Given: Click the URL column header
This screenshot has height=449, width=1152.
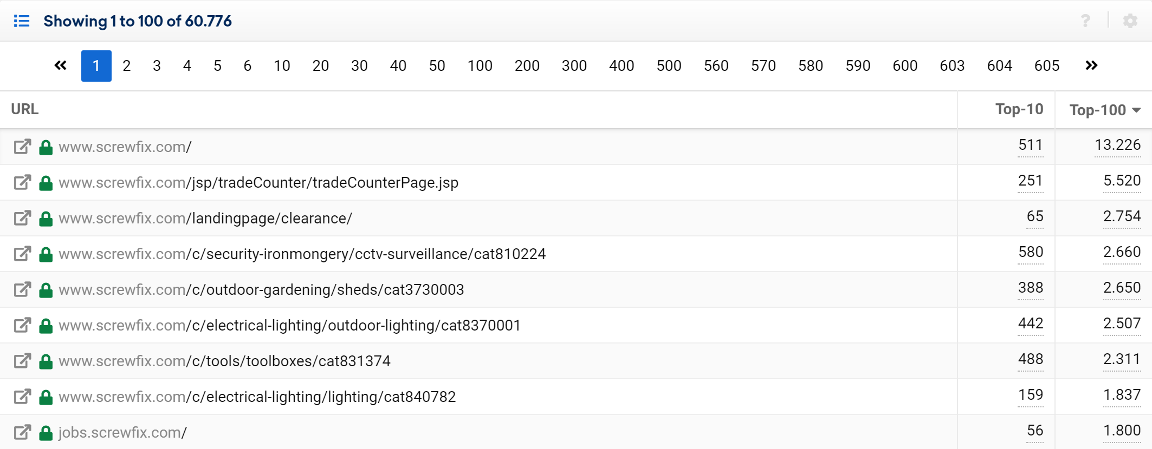Looking at the screenshot, I should coord(25,109).
